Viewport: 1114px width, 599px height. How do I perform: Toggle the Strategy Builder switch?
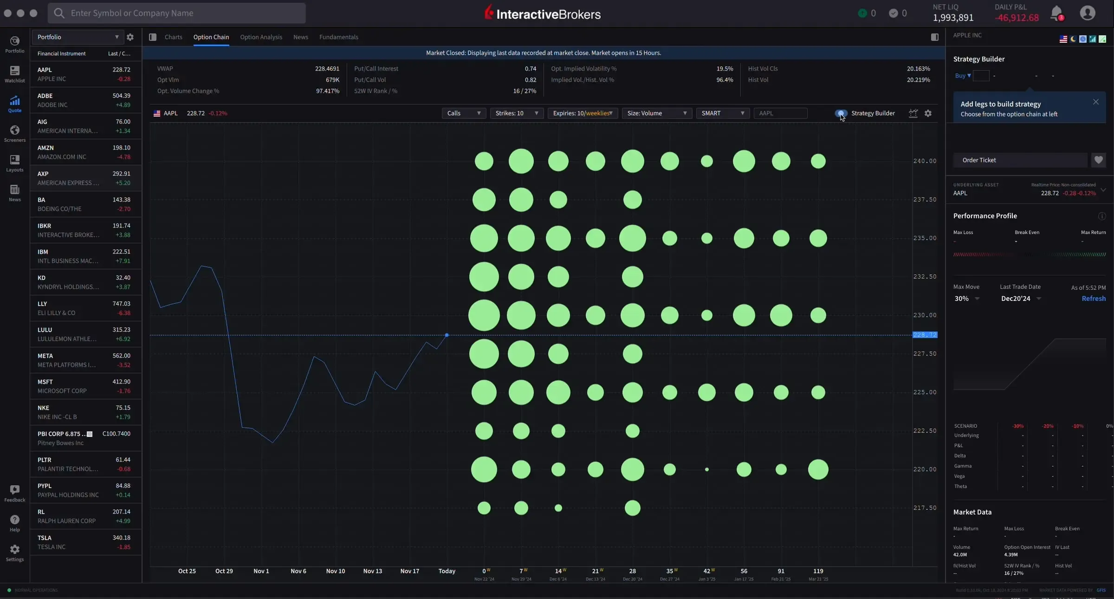click(x=840, y=113)
